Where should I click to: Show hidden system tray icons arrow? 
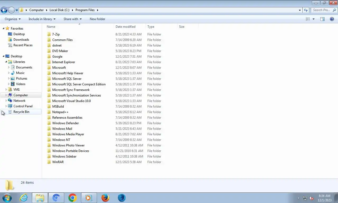point(298,198)
